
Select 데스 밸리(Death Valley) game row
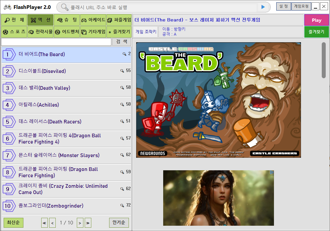click(x=66, y=88)
